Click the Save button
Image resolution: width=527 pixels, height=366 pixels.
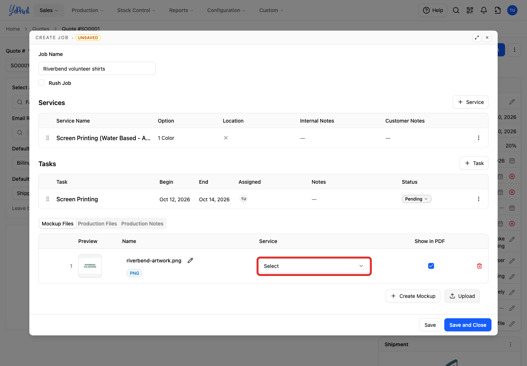430,325
